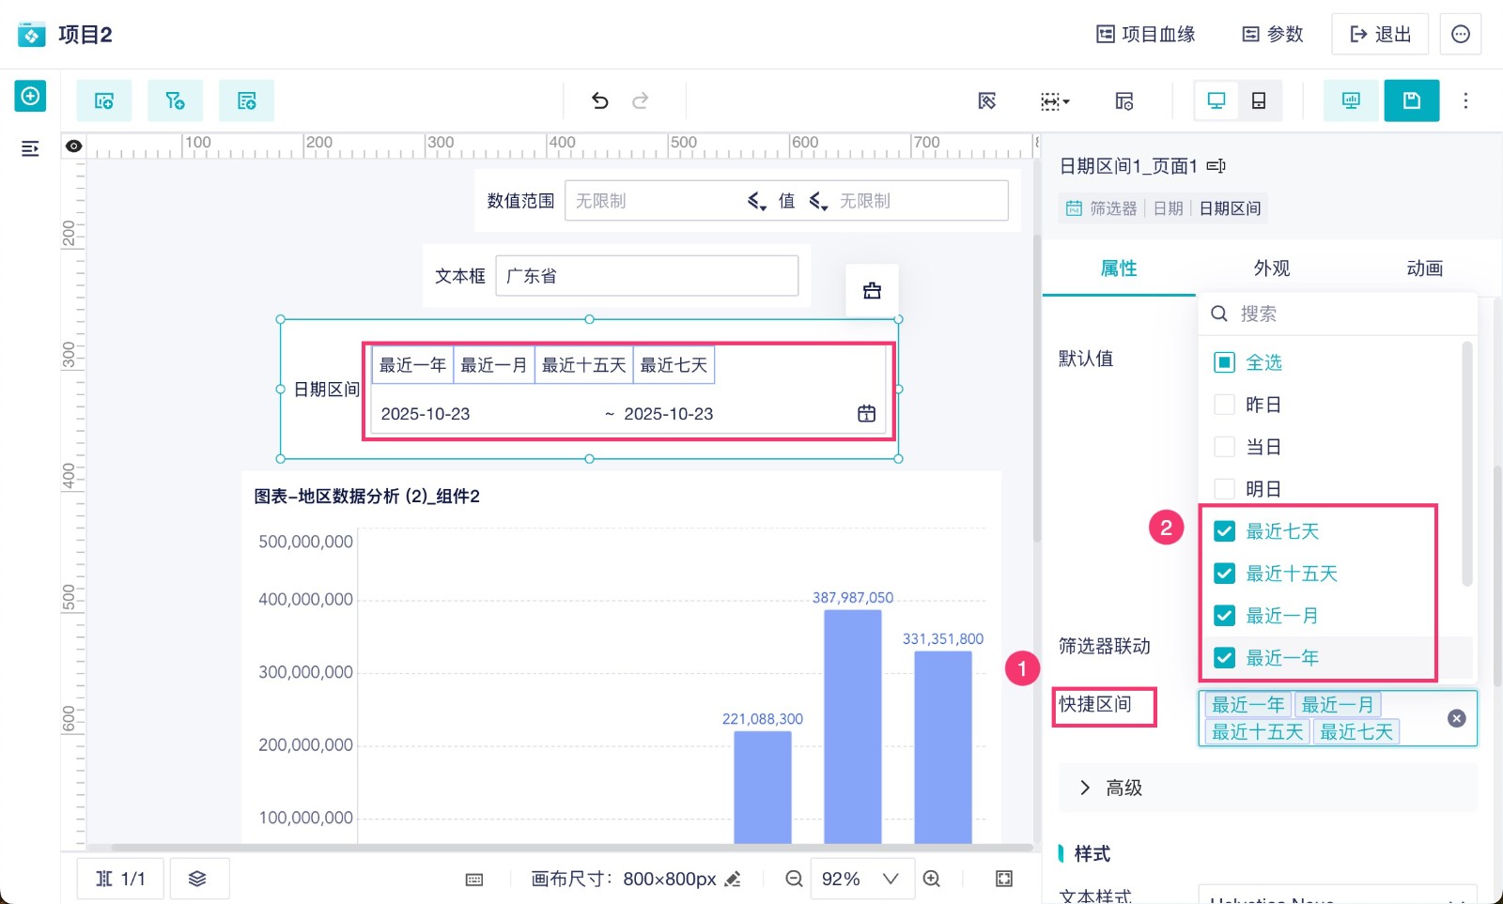Open the layers panel icon

tap(197, 879)
